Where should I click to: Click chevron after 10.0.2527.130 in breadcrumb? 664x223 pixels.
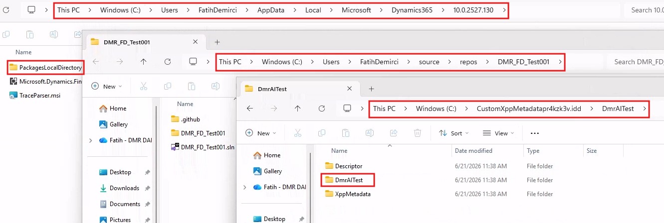[x=505, y=10]
